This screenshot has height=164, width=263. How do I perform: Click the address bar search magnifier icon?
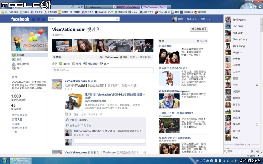pos(72,7)
